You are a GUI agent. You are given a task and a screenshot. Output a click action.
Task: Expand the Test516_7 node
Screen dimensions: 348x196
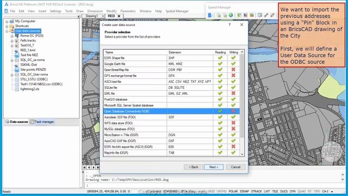pos(12,46)
